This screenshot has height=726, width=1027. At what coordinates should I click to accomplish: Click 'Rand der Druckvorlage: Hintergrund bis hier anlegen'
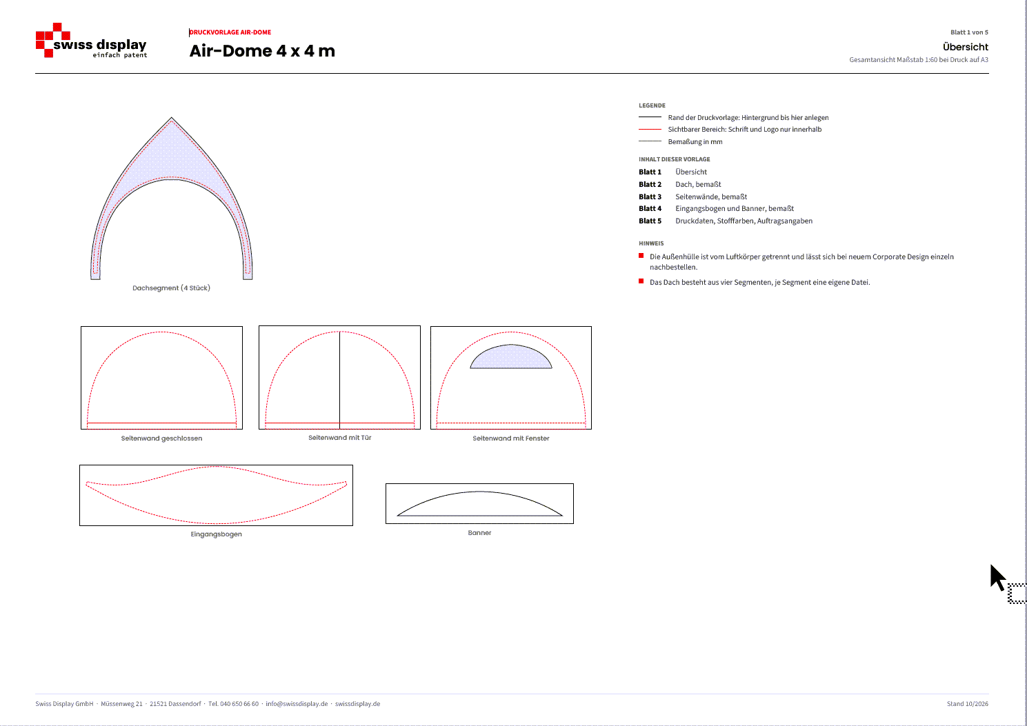click(x=748, y=118)
